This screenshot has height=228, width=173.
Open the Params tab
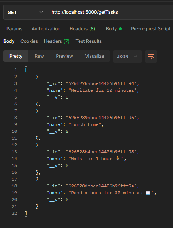(x=14, y=29)
